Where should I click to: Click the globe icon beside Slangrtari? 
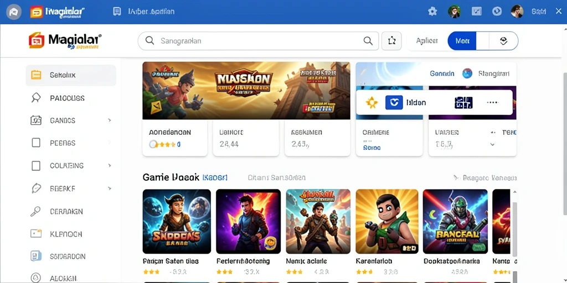[467, 74]
